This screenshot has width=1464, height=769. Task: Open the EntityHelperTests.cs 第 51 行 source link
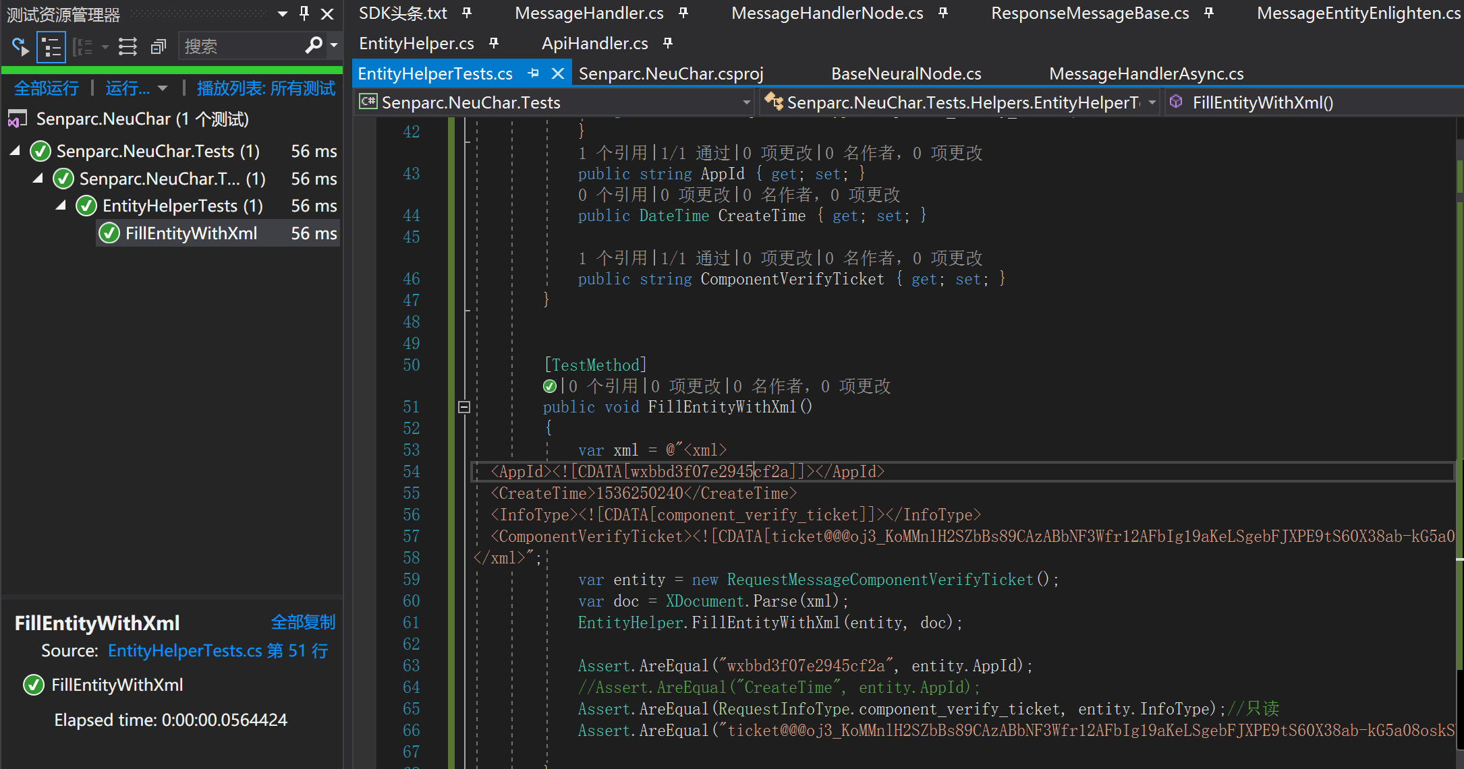pos(218,650)
